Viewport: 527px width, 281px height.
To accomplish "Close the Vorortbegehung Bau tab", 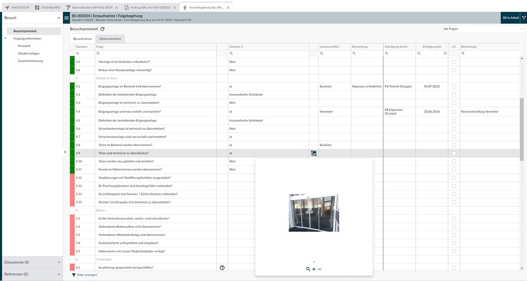I will tap(228, 7).
